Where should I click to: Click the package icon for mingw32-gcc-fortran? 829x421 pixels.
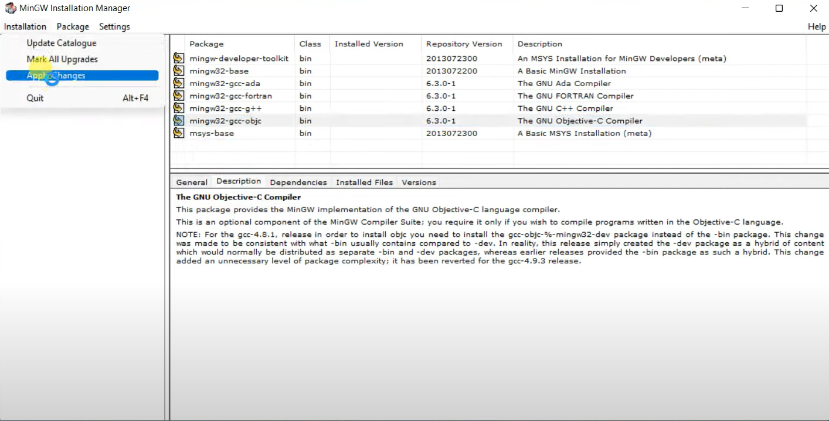(178, 96)
